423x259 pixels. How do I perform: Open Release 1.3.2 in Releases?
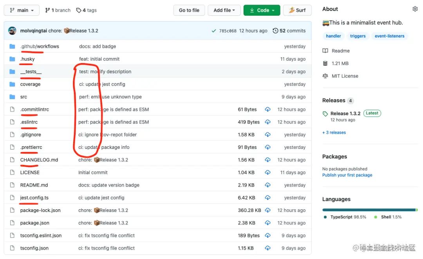[x=345, y=114]
